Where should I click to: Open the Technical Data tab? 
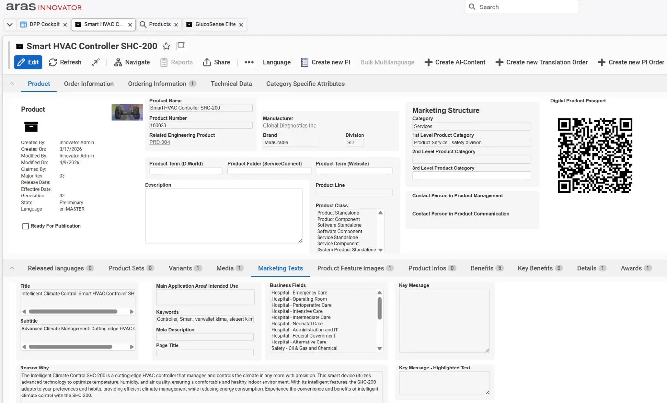[x=231, y=84]
